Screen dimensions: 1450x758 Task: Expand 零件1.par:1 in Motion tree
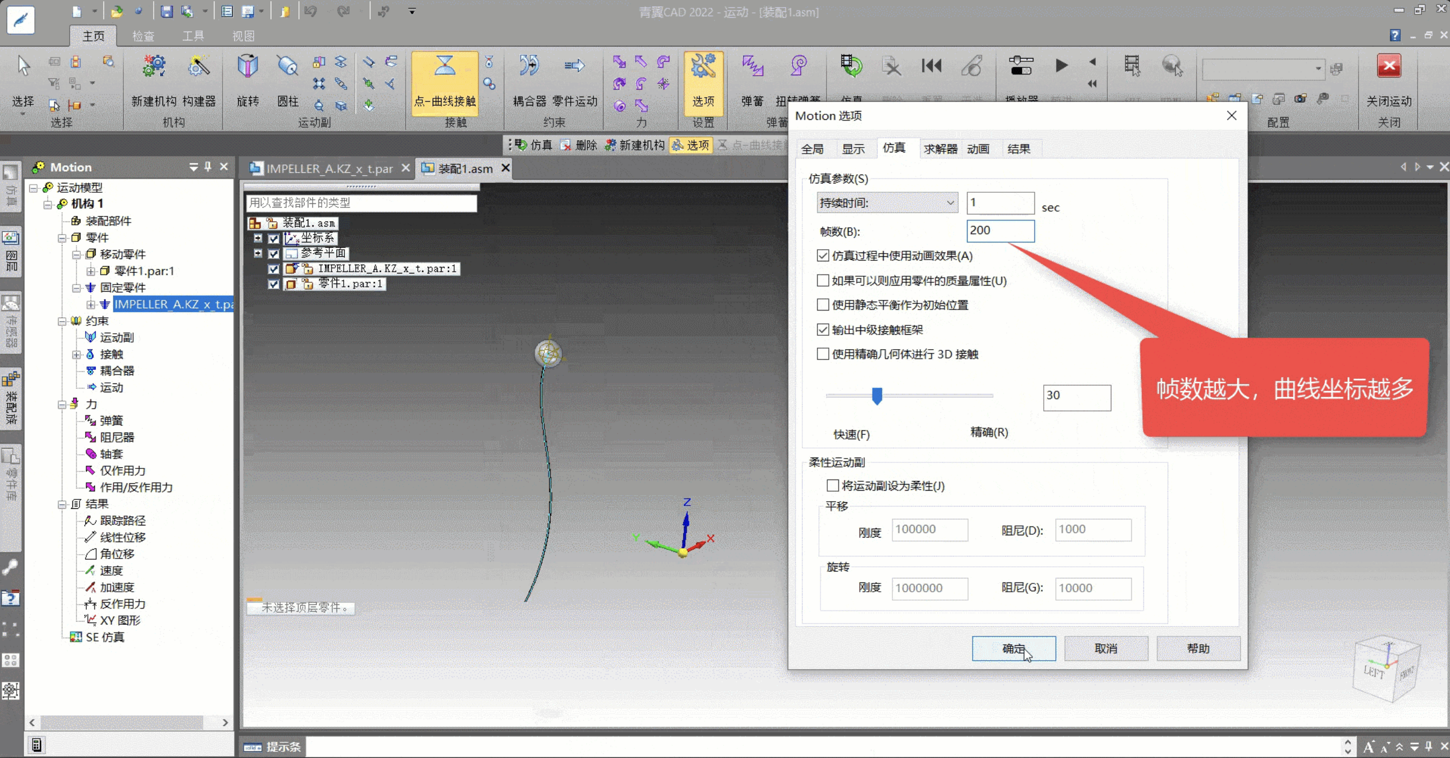(x=91, y=271)
